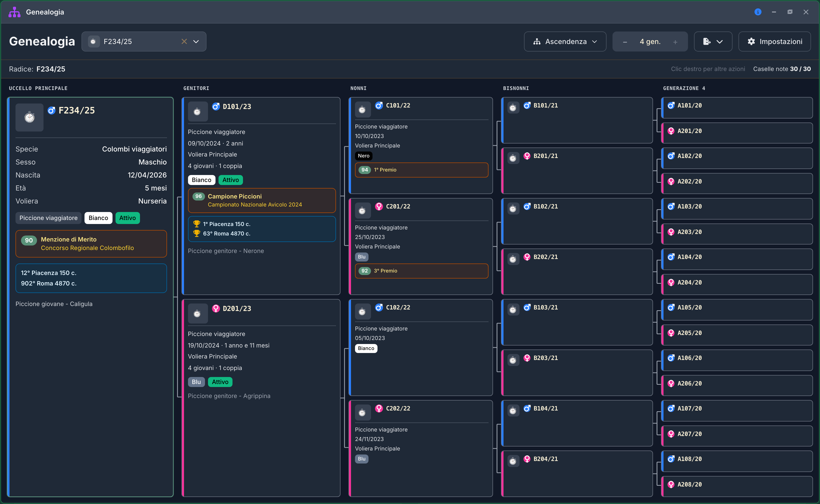The height and width of the screenshot is (504, 820).
Task: Click the C102/22 grandparent photo thumbnail
Action: 363,312
